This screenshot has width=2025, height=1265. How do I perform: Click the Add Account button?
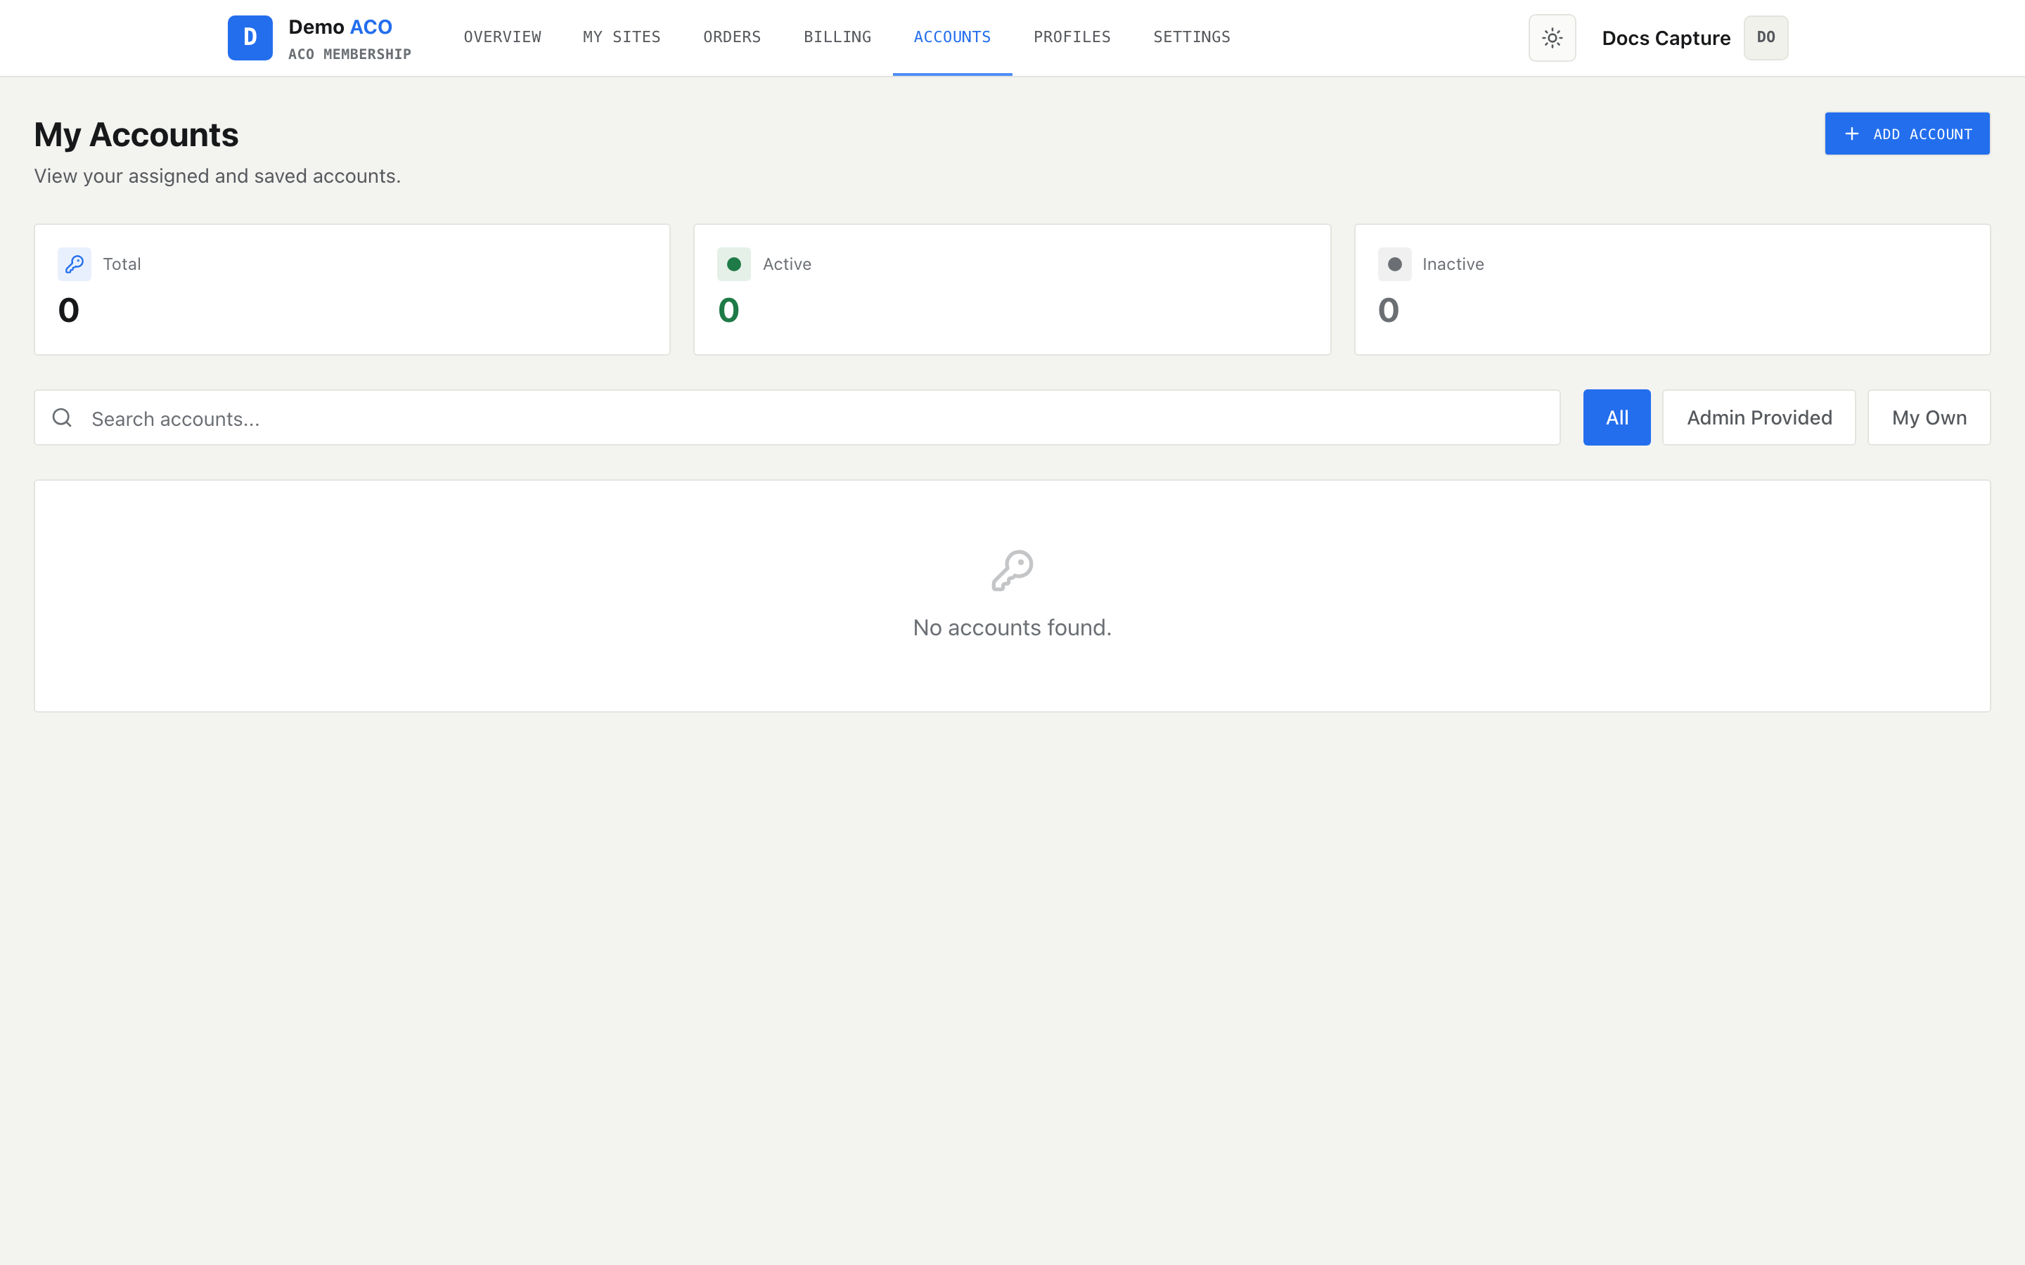point(1907,134)
